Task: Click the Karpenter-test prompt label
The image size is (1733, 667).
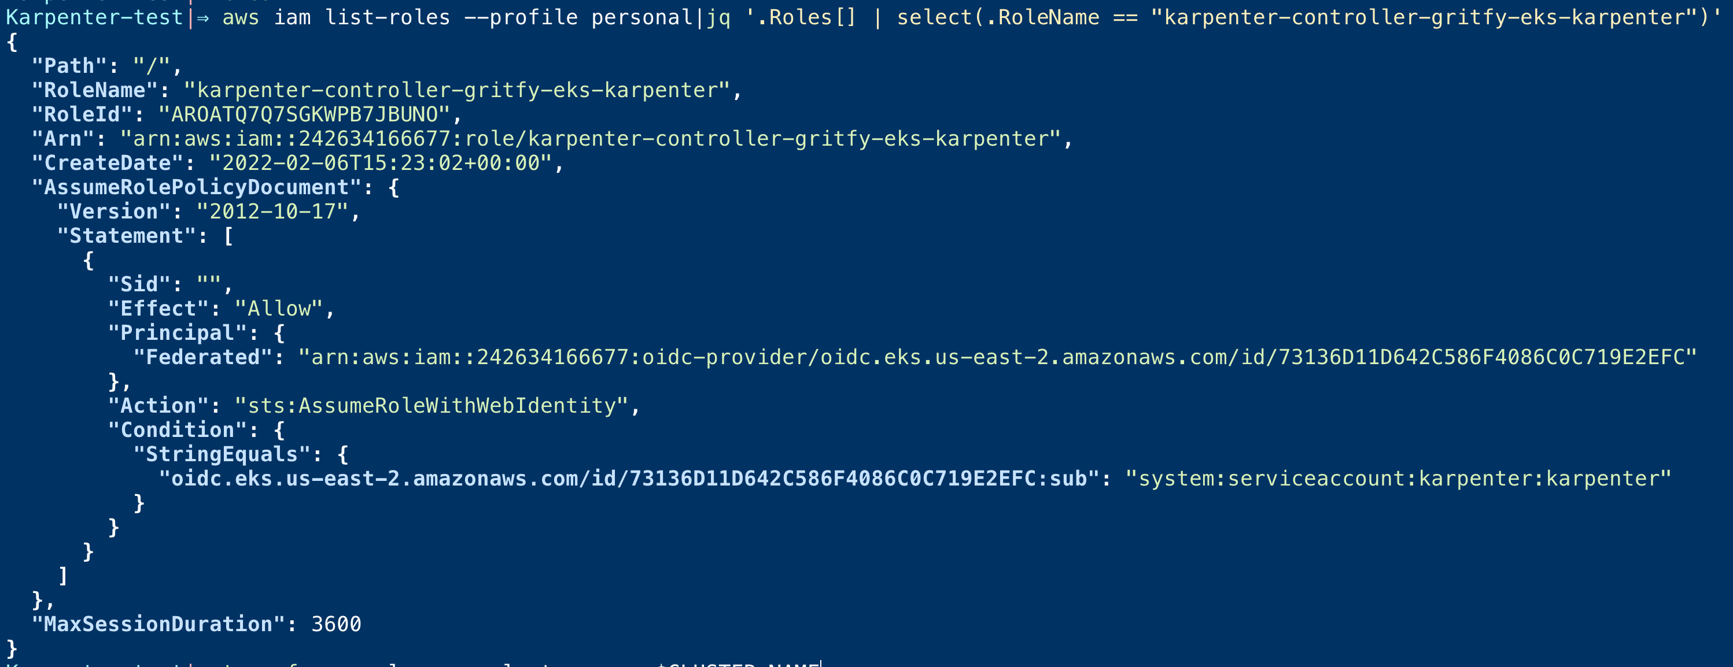Action: (x=94, y=17)
